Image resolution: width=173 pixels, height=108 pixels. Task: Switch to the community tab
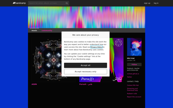pyautogui.click(x=47, y=31)
